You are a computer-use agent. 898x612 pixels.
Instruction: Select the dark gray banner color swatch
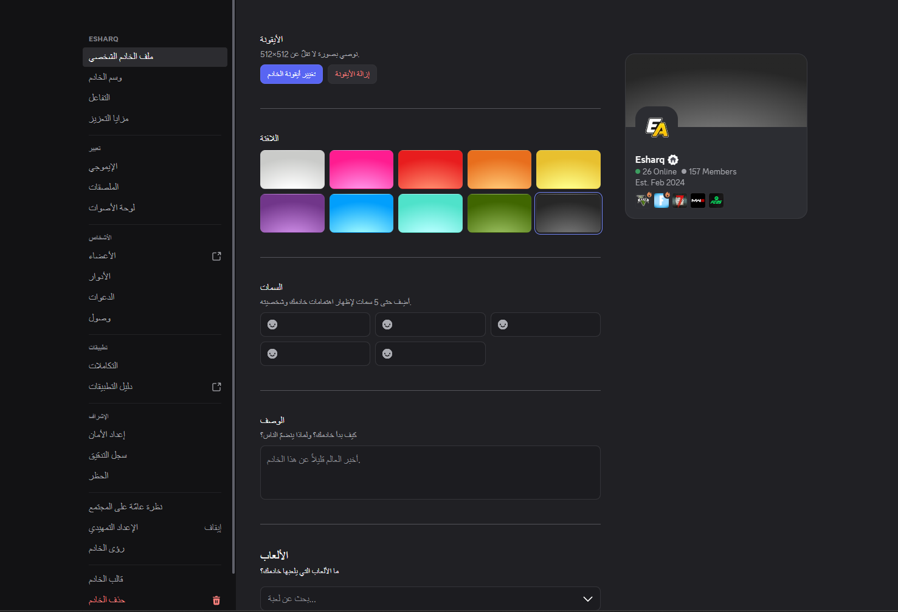pyautogui.click(x=568, y=213)
